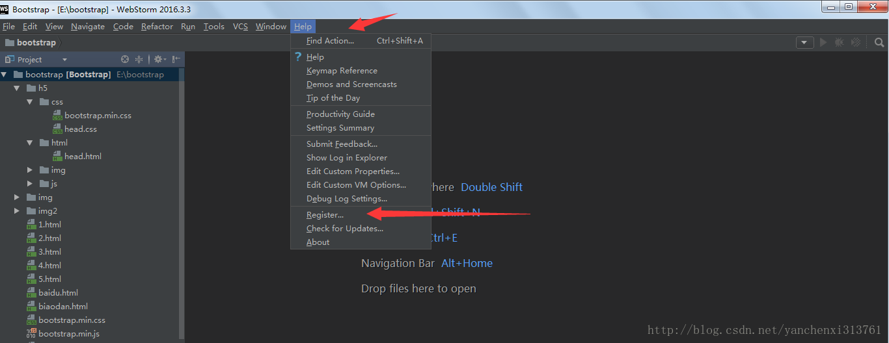Click the Scroll from Source crosshair icon

[x=125, y=59]
